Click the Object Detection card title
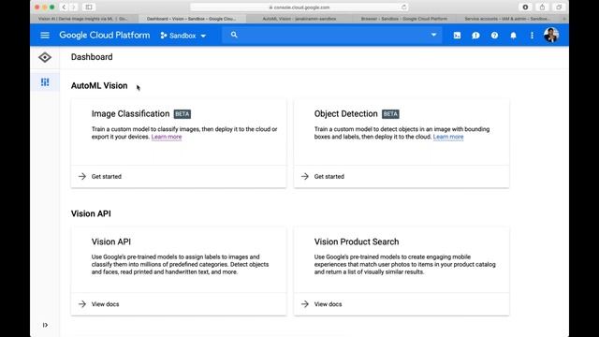Screen dimensions: 599x337 point(345,114)
